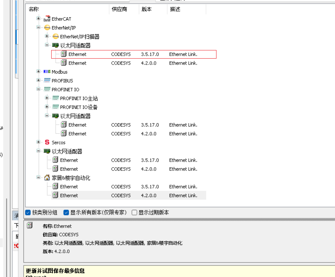
Task: Click the 供应商 column header
Action: pyautogui.click(x=119, y=9)
